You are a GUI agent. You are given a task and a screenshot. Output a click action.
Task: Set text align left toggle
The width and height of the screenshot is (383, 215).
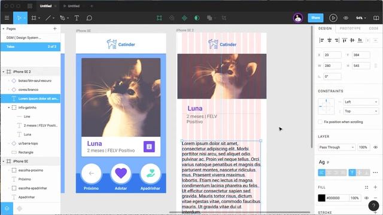(x=321, y=173)
